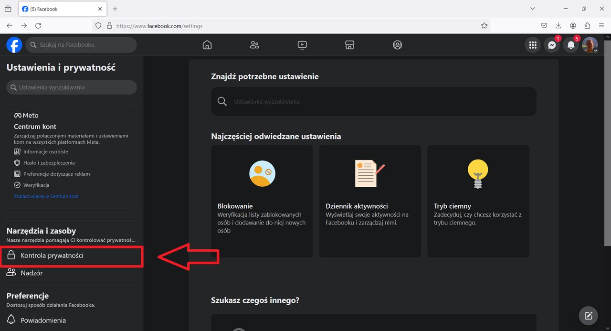Bookmark this page with star icon

coord(484,26)
